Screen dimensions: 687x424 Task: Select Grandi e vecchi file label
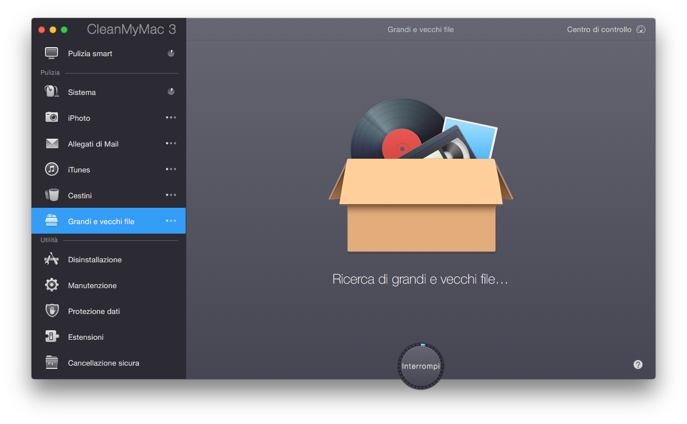(x=101, y=221)
